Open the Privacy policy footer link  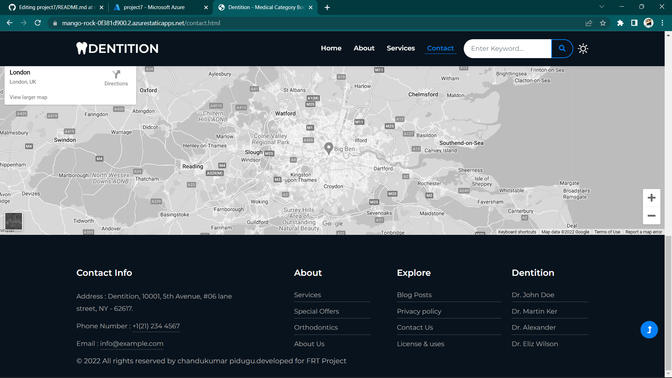[419, 311]
